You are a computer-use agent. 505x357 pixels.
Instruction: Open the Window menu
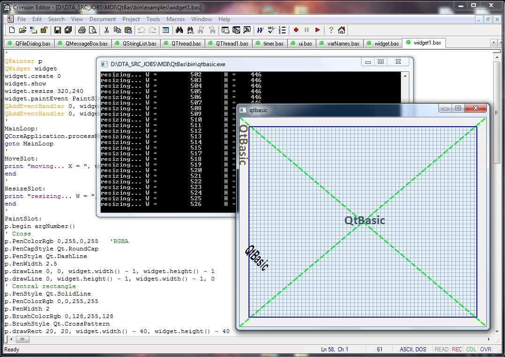pos(201,19)
